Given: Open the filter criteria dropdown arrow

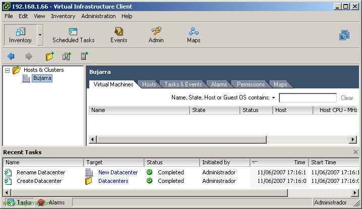Looking at the screenshot, I should tap(274, 98).
